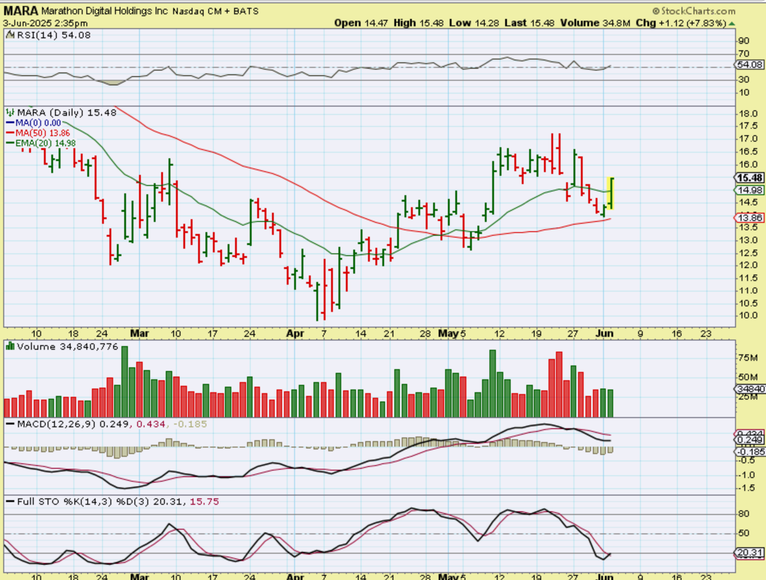Click the 12.0 price axis label
This screenshot has height=580, width=766.
[x=748, y=265]
